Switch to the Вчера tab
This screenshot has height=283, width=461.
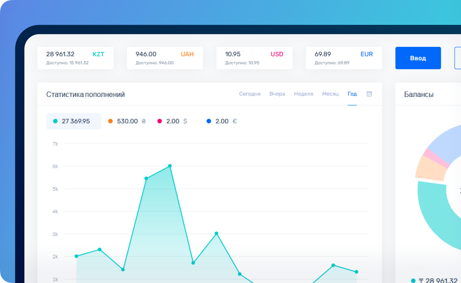(x=277, y=94)
